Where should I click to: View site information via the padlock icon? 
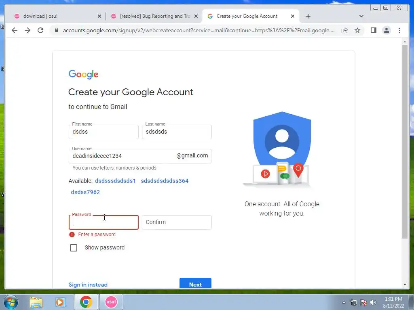point(56,30)
